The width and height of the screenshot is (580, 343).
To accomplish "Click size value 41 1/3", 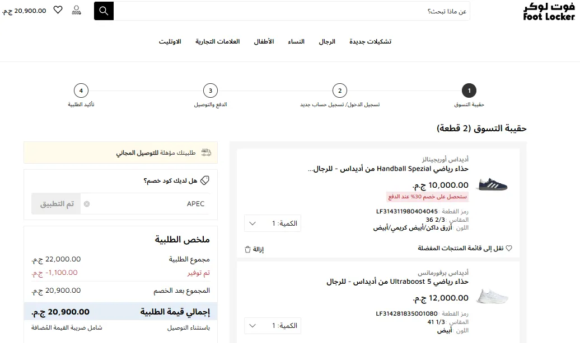I will [x=436, y=322].
